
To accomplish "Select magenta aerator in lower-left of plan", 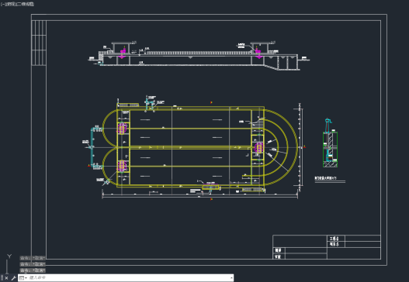I will 123,166.
